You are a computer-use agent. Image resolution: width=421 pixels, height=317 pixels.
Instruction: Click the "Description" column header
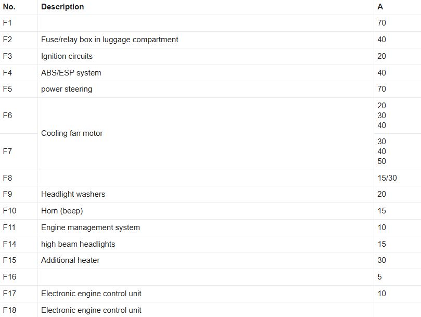coord(62,7)
